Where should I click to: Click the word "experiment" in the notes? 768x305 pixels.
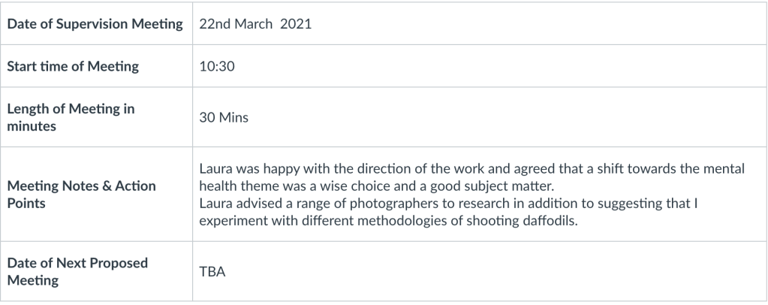tap(232, 219)
